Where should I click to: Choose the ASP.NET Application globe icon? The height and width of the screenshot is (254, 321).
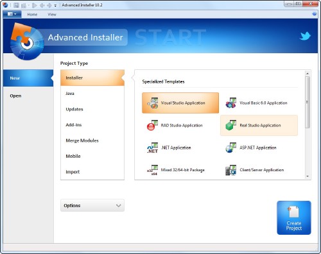pyautogui.click(x=231, y=148)
